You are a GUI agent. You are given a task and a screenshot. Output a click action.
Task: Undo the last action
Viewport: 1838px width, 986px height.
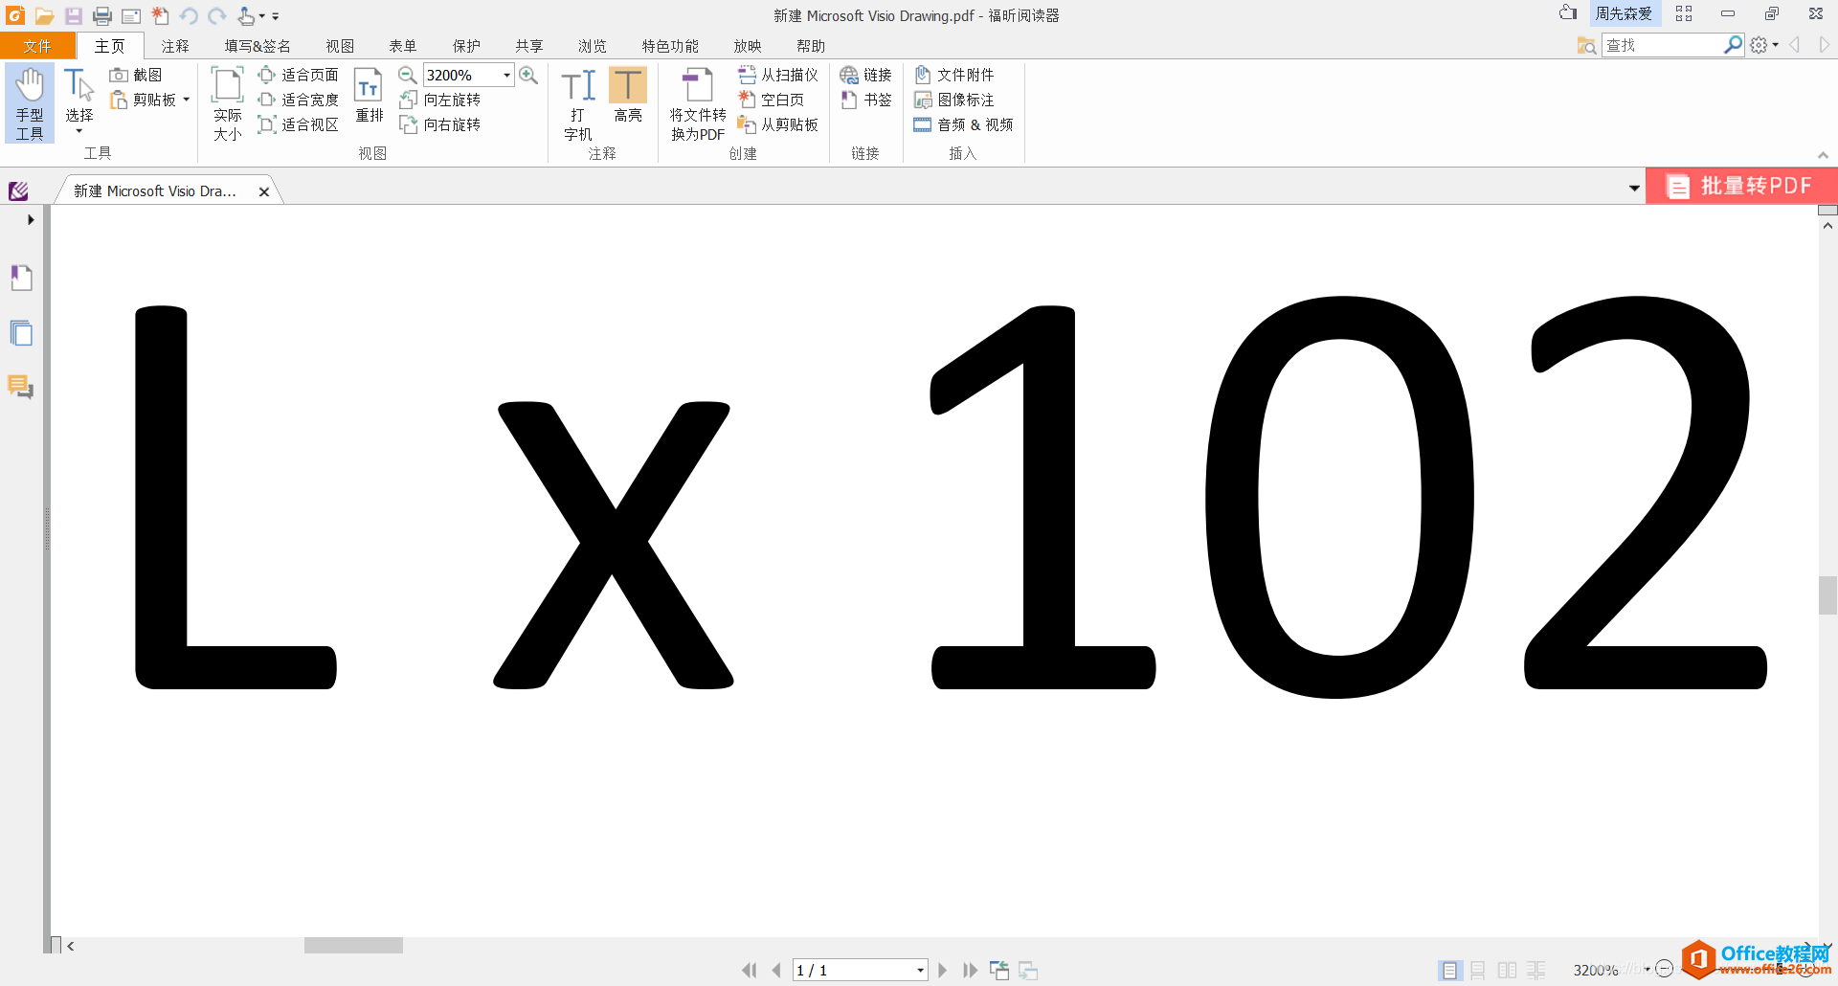(x=189, y=15)
